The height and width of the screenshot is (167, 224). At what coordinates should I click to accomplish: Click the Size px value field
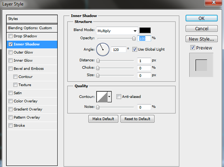(144, 75)
